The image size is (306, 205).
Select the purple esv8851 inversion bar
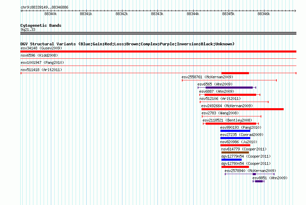click(259, 181)
